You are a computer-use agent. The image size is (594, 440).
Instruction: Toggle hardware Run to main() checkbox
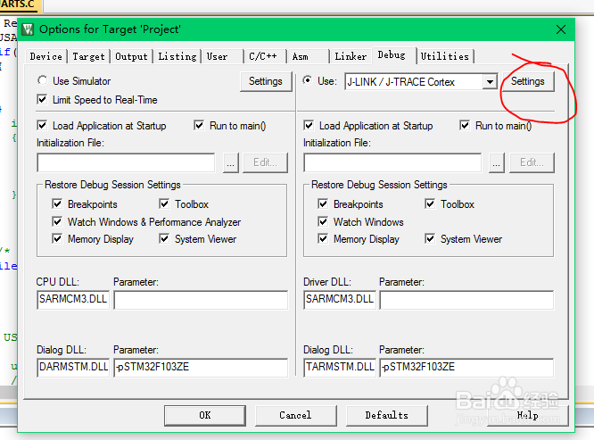[x=465, y=126]
